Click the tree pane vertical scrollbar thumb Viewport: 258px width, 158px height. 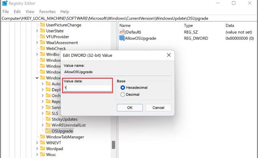[x=113, y=145]
